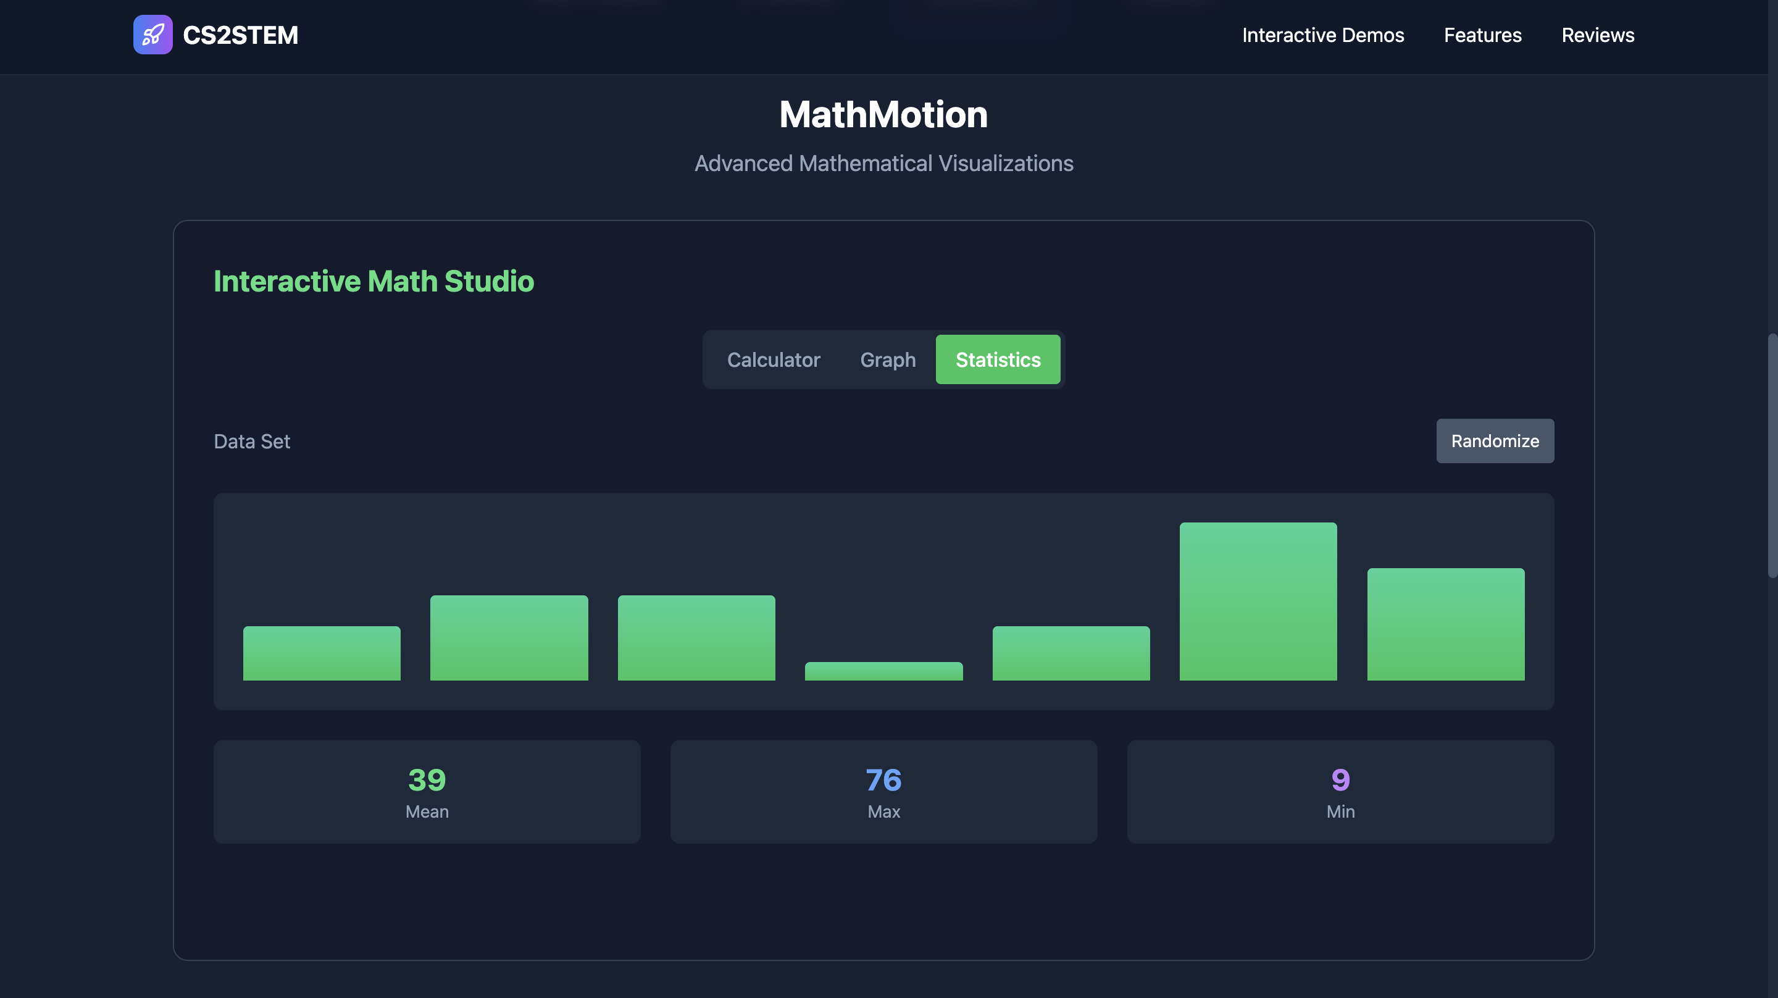Click the second bar in chart
The width and height of the screenshot is (1778, 998).
pyautogui.click(x=509, y=638)
